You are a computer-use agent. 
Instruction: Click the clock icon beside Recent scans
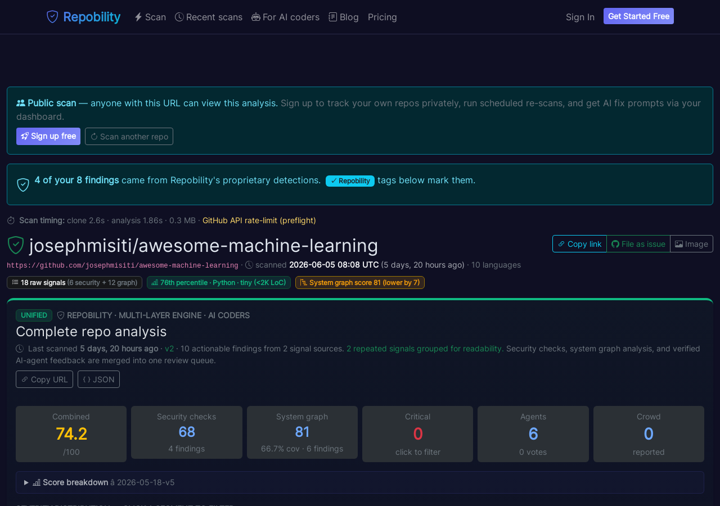[x=179, y=17]
